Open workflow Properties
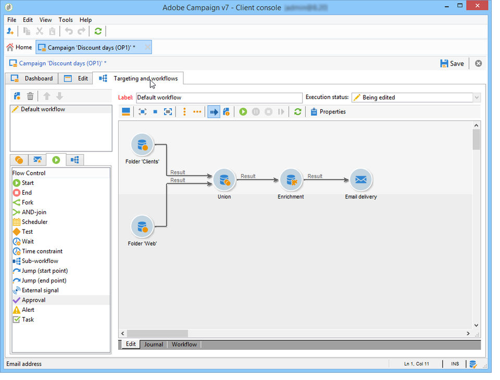This screenshot has width=500, height=380. (x=328, y=112)
